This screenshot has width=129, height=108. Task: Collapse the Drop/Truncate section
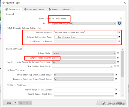pyautogui.click(x=8, y=70)
